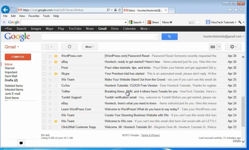Open the account activity Details link
The image size is (249, 150).
237,140
